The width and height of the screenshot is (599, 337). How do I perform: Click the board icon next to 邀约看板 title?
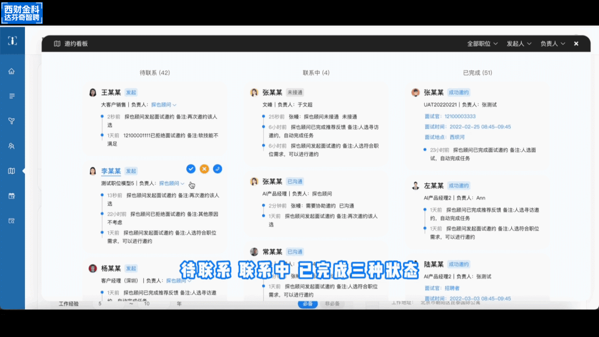(57, 43)
